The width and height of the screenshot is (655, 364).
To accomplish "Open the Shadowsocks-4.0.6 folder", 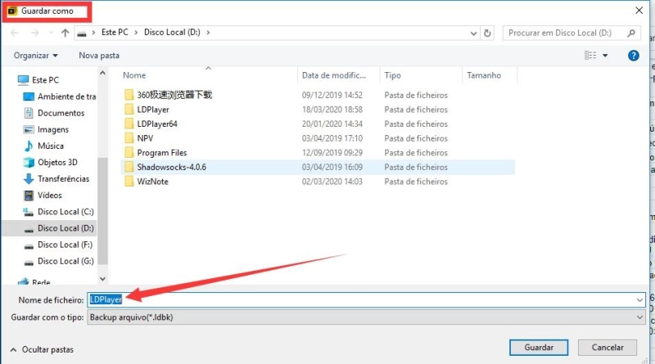I will coord(172,167).
